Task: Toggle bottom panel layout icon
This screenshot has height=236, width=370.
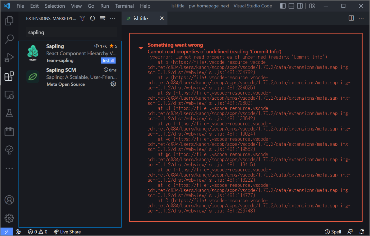Action: coord(291,6)
